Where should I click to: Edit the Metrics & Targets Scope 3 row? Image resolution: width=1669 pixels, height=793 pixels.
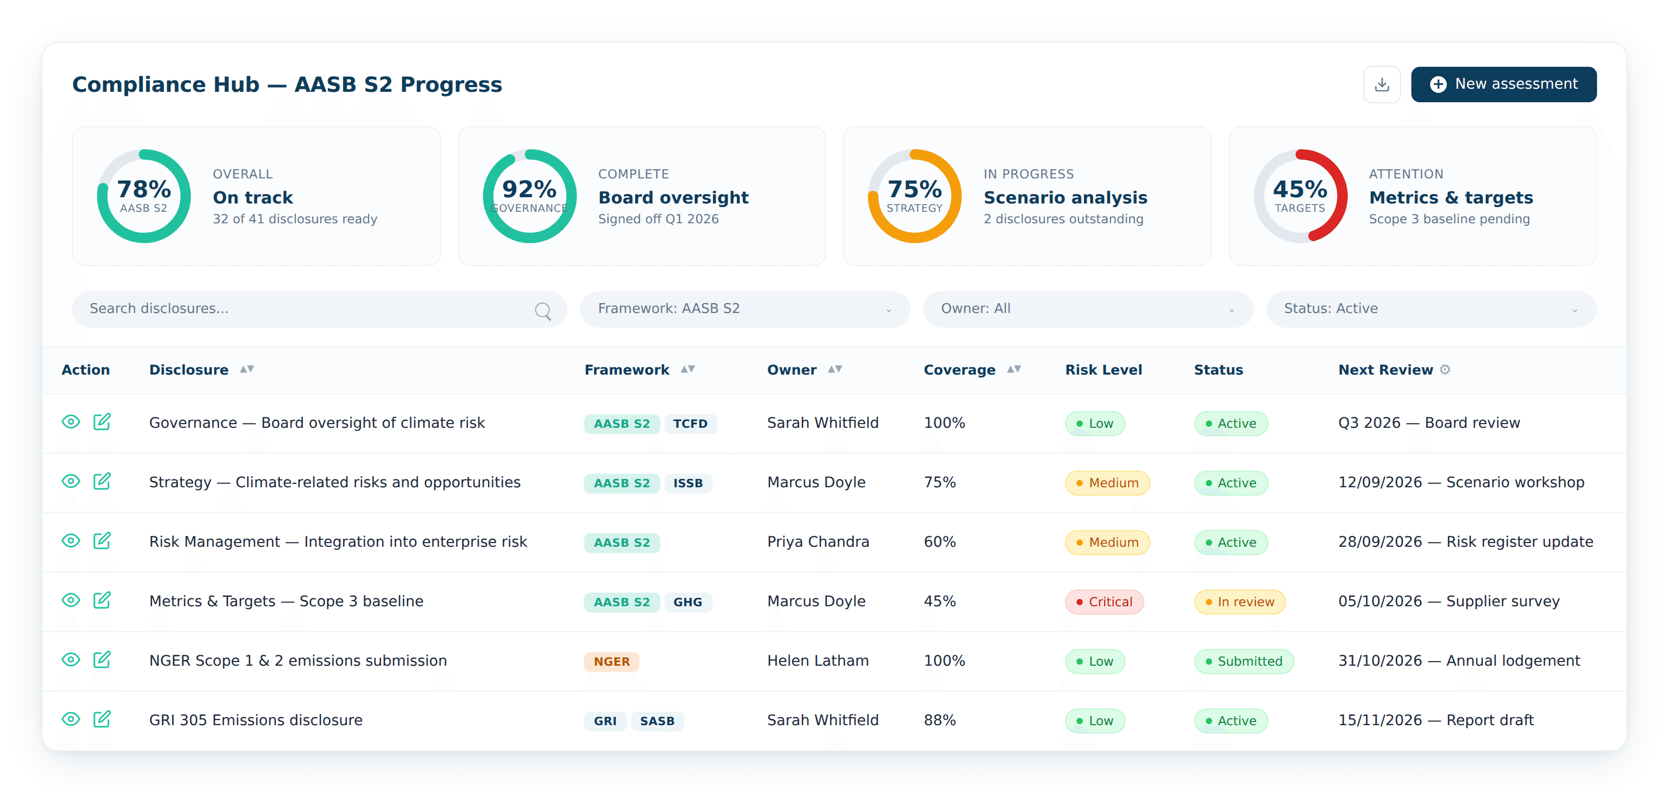102,600
